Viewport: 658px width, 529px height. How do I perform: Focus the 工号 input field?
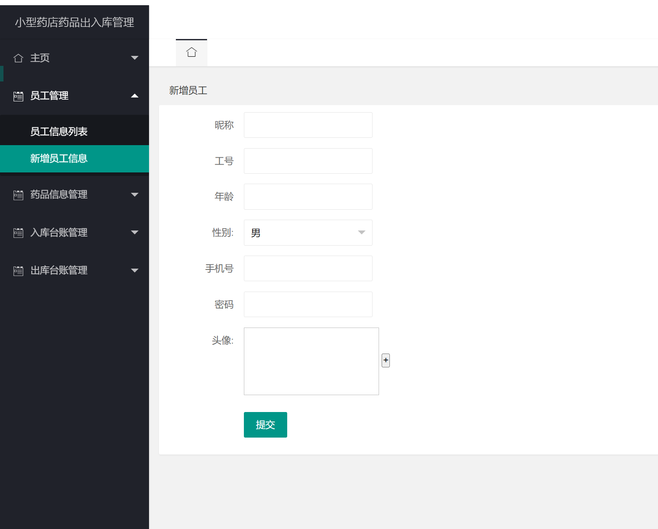[x=308, y=161]
